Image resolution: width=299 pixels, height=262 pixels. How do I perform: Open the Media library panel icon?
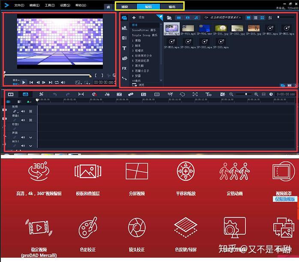click(124, 18)
